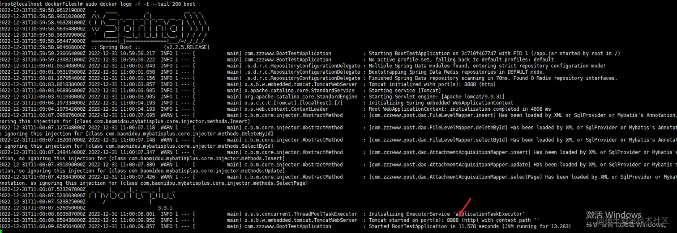Click 'Tomcat started on port(s): 8888' message

454,220
